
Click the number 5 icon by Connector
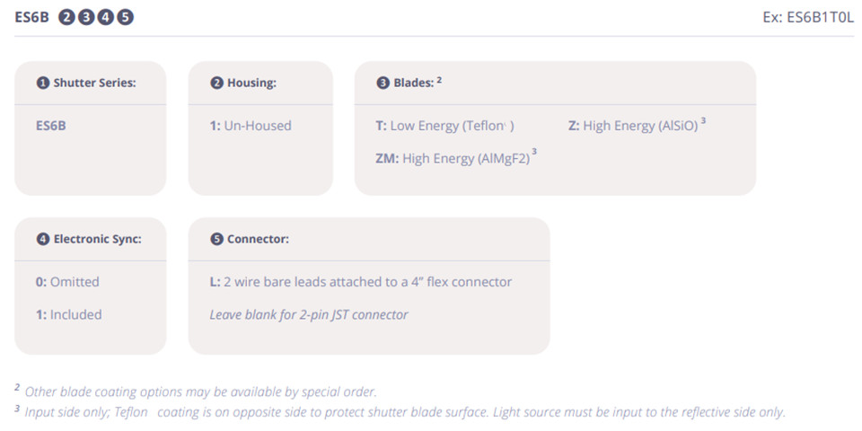pos(216,240)
